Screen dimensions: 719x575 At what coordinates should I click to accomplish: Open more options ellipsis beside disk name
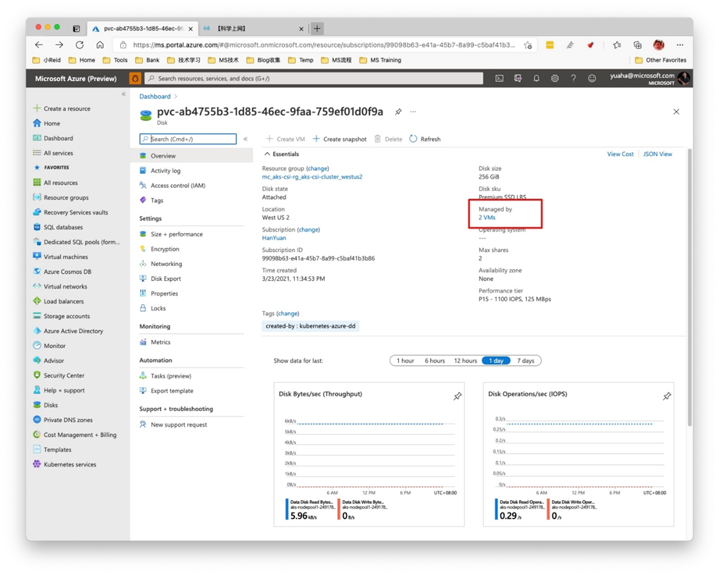(x=413, y=112)
